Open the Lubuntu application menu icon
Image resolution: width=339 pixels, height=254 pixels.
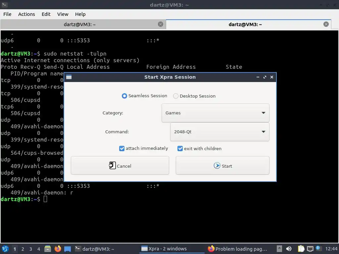5,249
